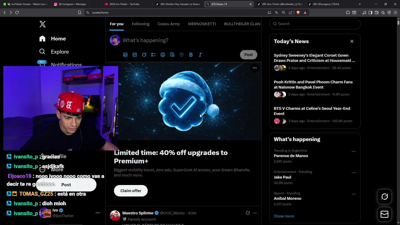This screenshot has width=400, height=225.
Task: Open the browser extensions puzzle icon
Action: pyautogui.click(x=348, y=12)
